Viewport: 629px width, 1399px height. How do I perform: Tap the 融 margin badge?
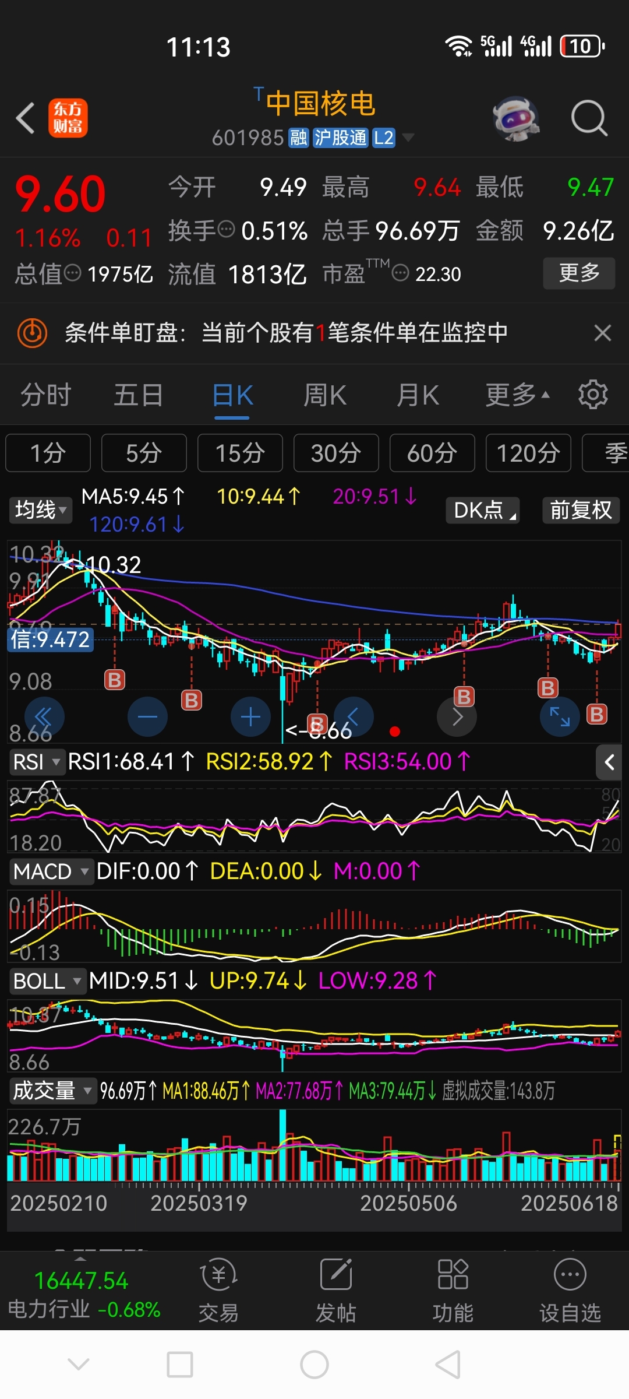pos(299,138)
